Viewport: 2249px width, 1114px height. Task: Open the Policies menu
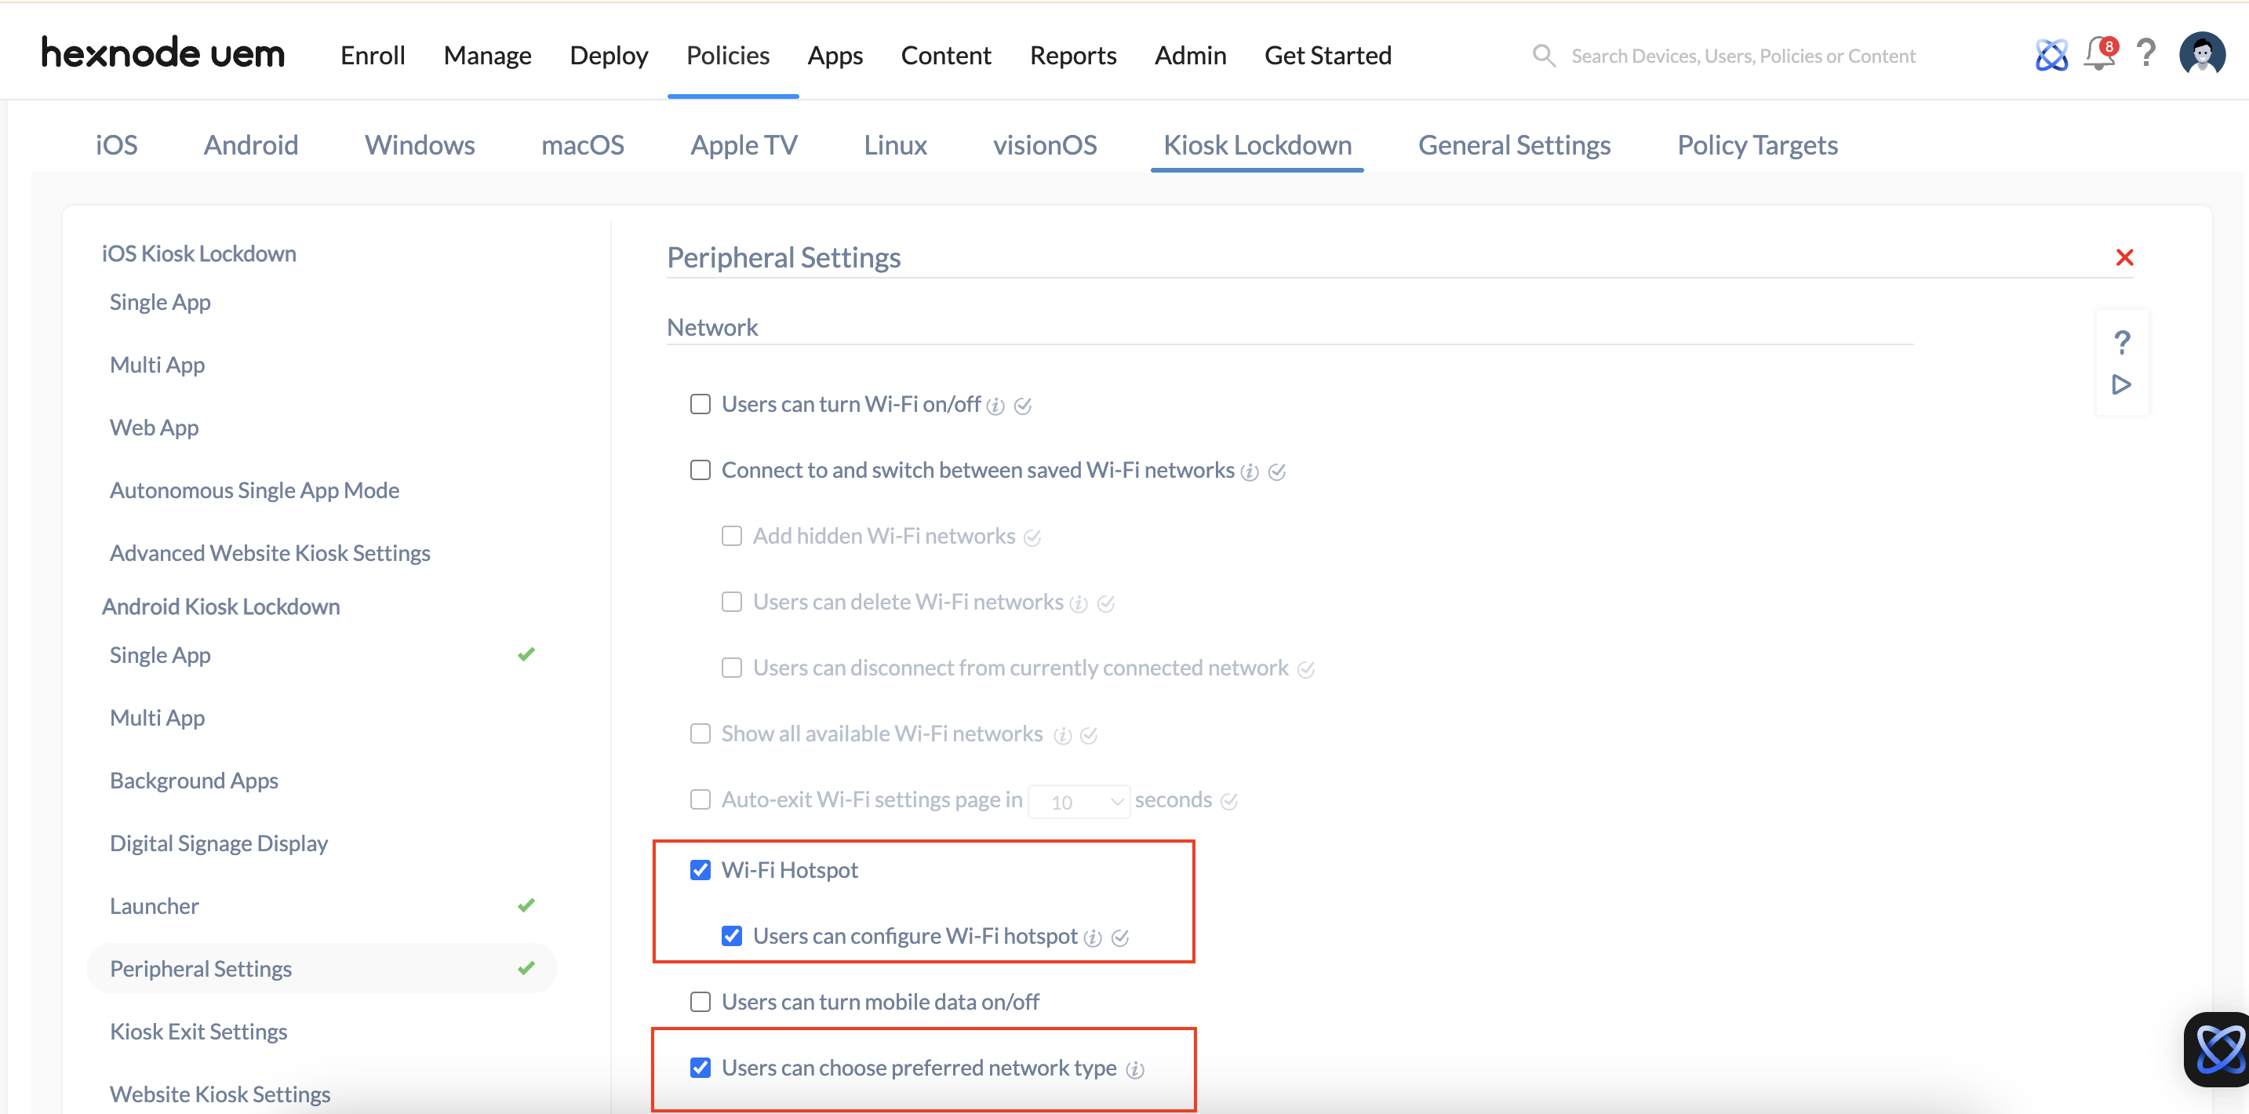pyautogui.click(x=728, y=56)
